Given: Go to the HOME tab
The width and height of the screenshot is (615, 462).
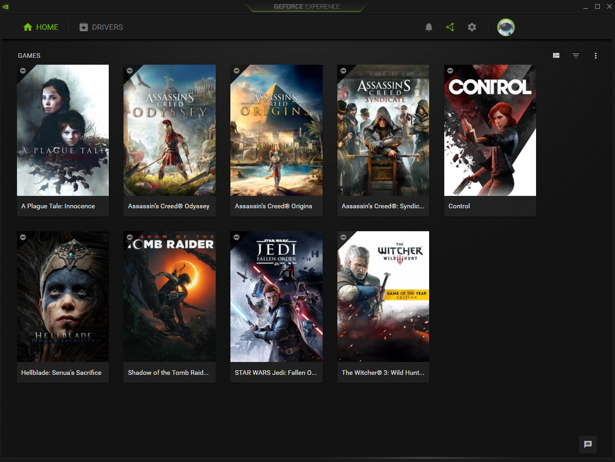Looking at the screenshot, I should pos(41,27).
